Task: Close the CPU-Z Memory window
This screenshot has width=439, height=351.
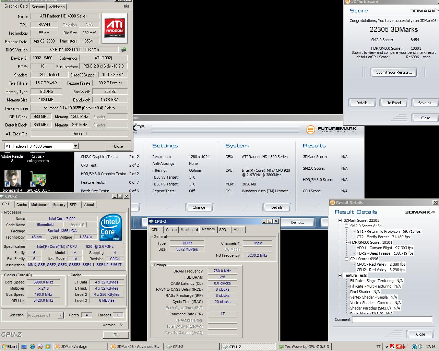Action: coord(276,221)
